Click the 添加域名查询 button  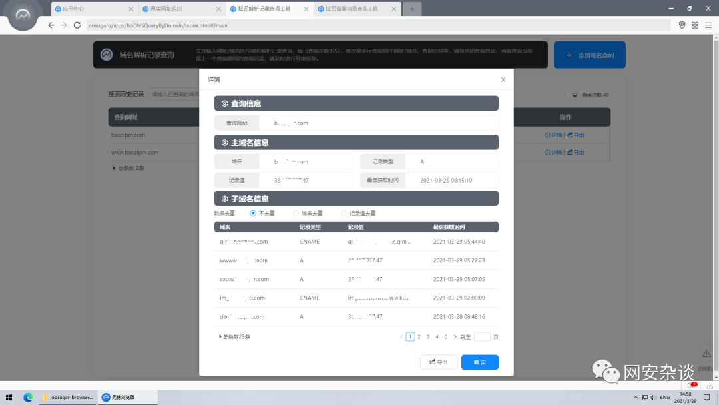point(590,55)
